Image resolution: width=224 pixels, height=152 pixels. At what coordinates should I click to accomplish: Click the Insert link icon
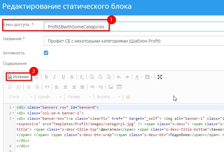92,87
